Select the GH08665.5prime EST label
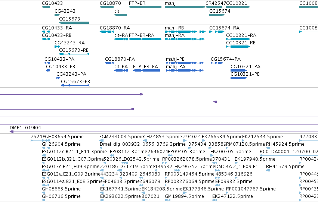Image resolution: width=318 pixels, height=202 pixels. [61, 189]
